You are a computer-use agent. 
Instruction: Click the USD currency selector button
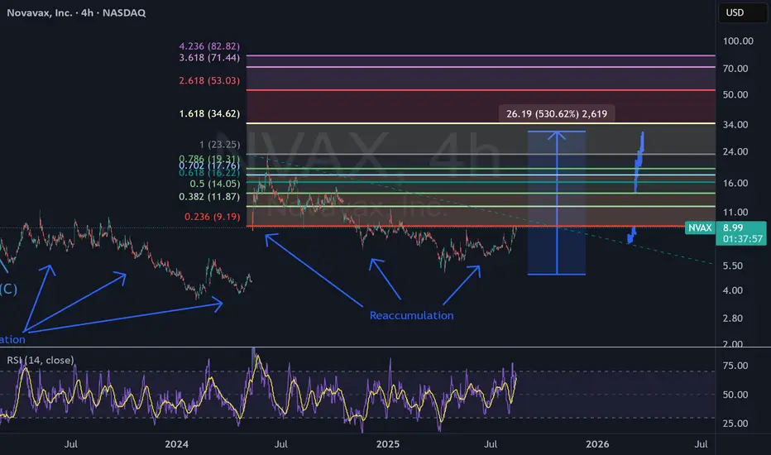pyautogui.click(x=743, y=12)
